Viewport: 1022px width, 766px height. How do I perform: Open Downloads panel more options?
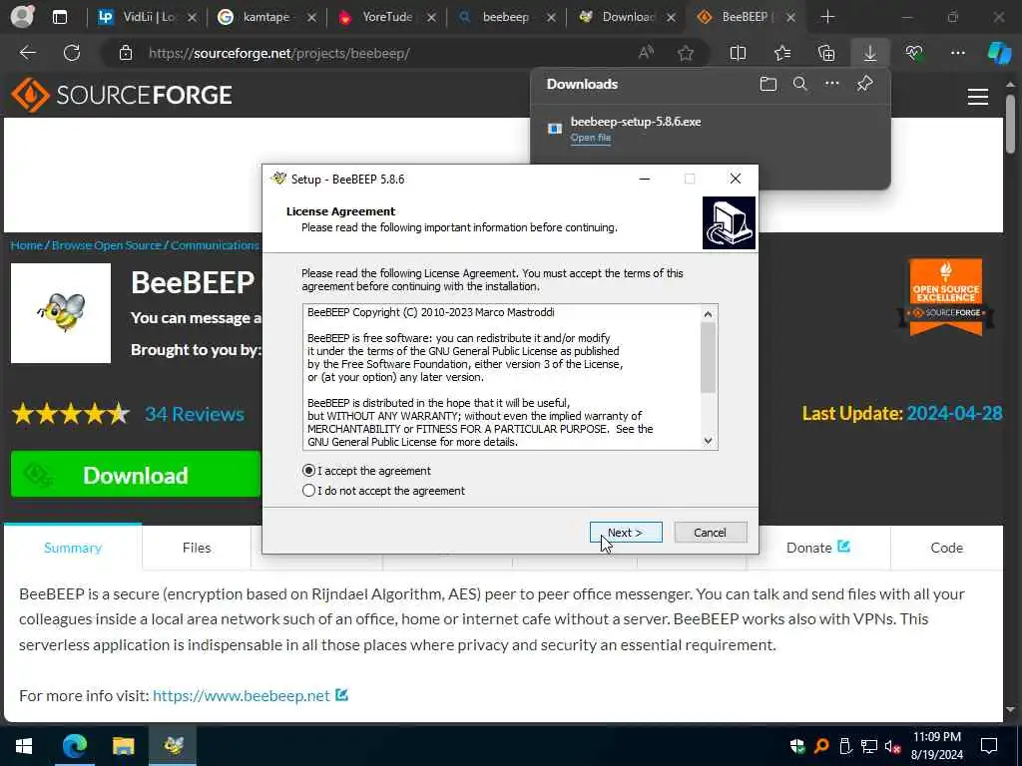831,84
